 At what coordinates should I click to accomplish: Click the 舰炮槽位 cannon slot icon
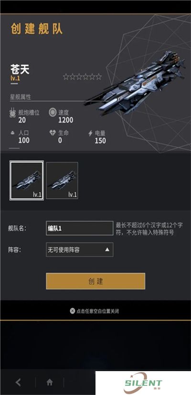click(x=12, y=113)
